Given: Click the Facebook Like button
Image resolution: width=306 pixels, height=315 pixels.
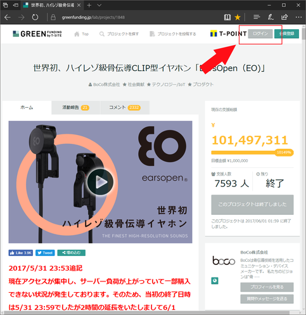Looking at the screenshot, I should [x=21, y=253].
